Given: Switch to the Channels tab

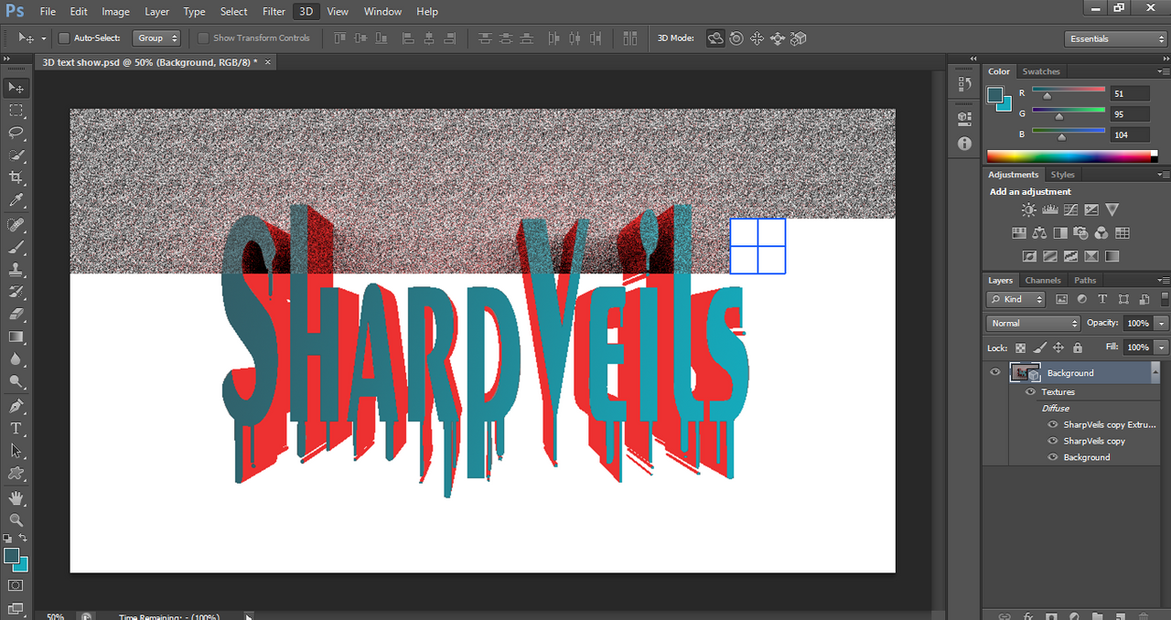Looking at the screenshot, I should click(1043, 280).
